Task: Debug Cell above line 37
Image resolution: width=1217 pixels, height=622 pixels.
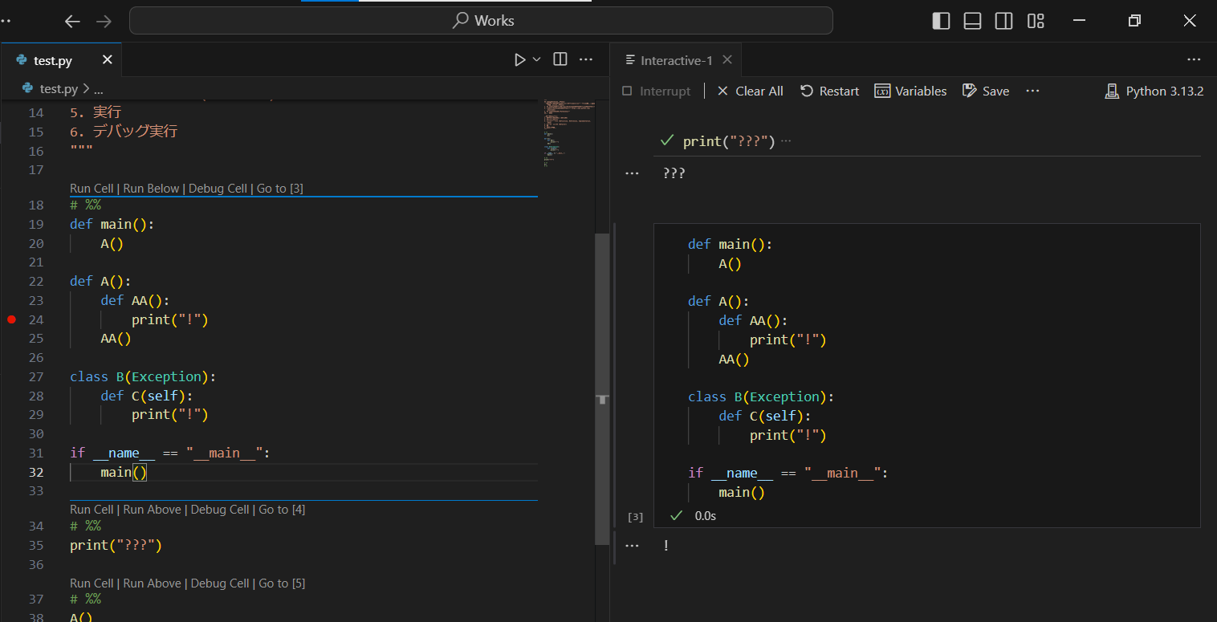Action: 220,583
